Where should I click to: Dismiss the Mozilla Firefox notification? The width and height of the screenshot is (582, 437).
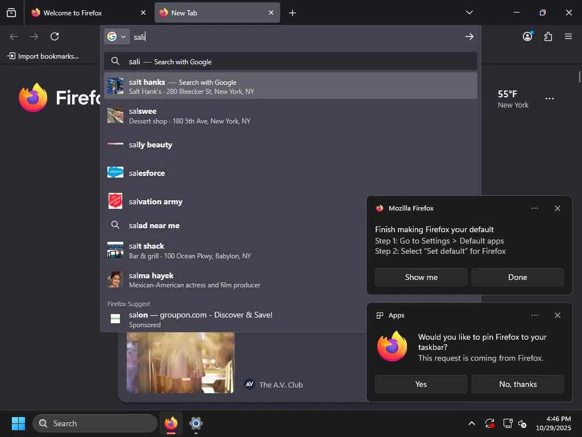557,208
